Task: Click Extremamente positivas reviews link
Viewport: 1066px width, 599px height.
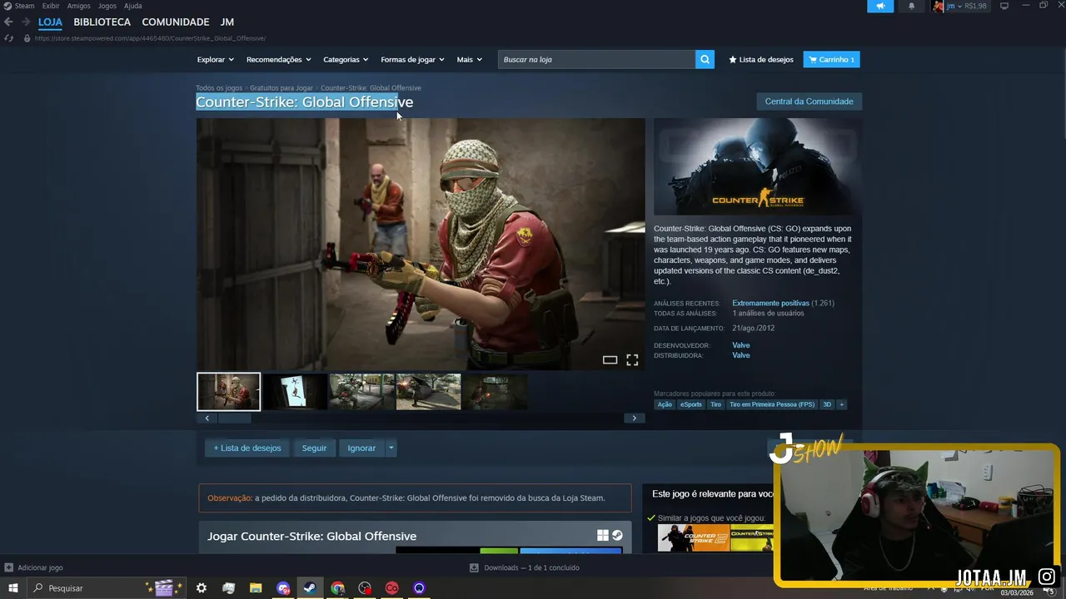Action: click(x=770, y=304)
